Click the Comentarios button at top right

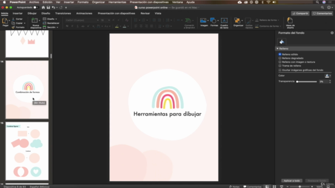pos(322,14)
